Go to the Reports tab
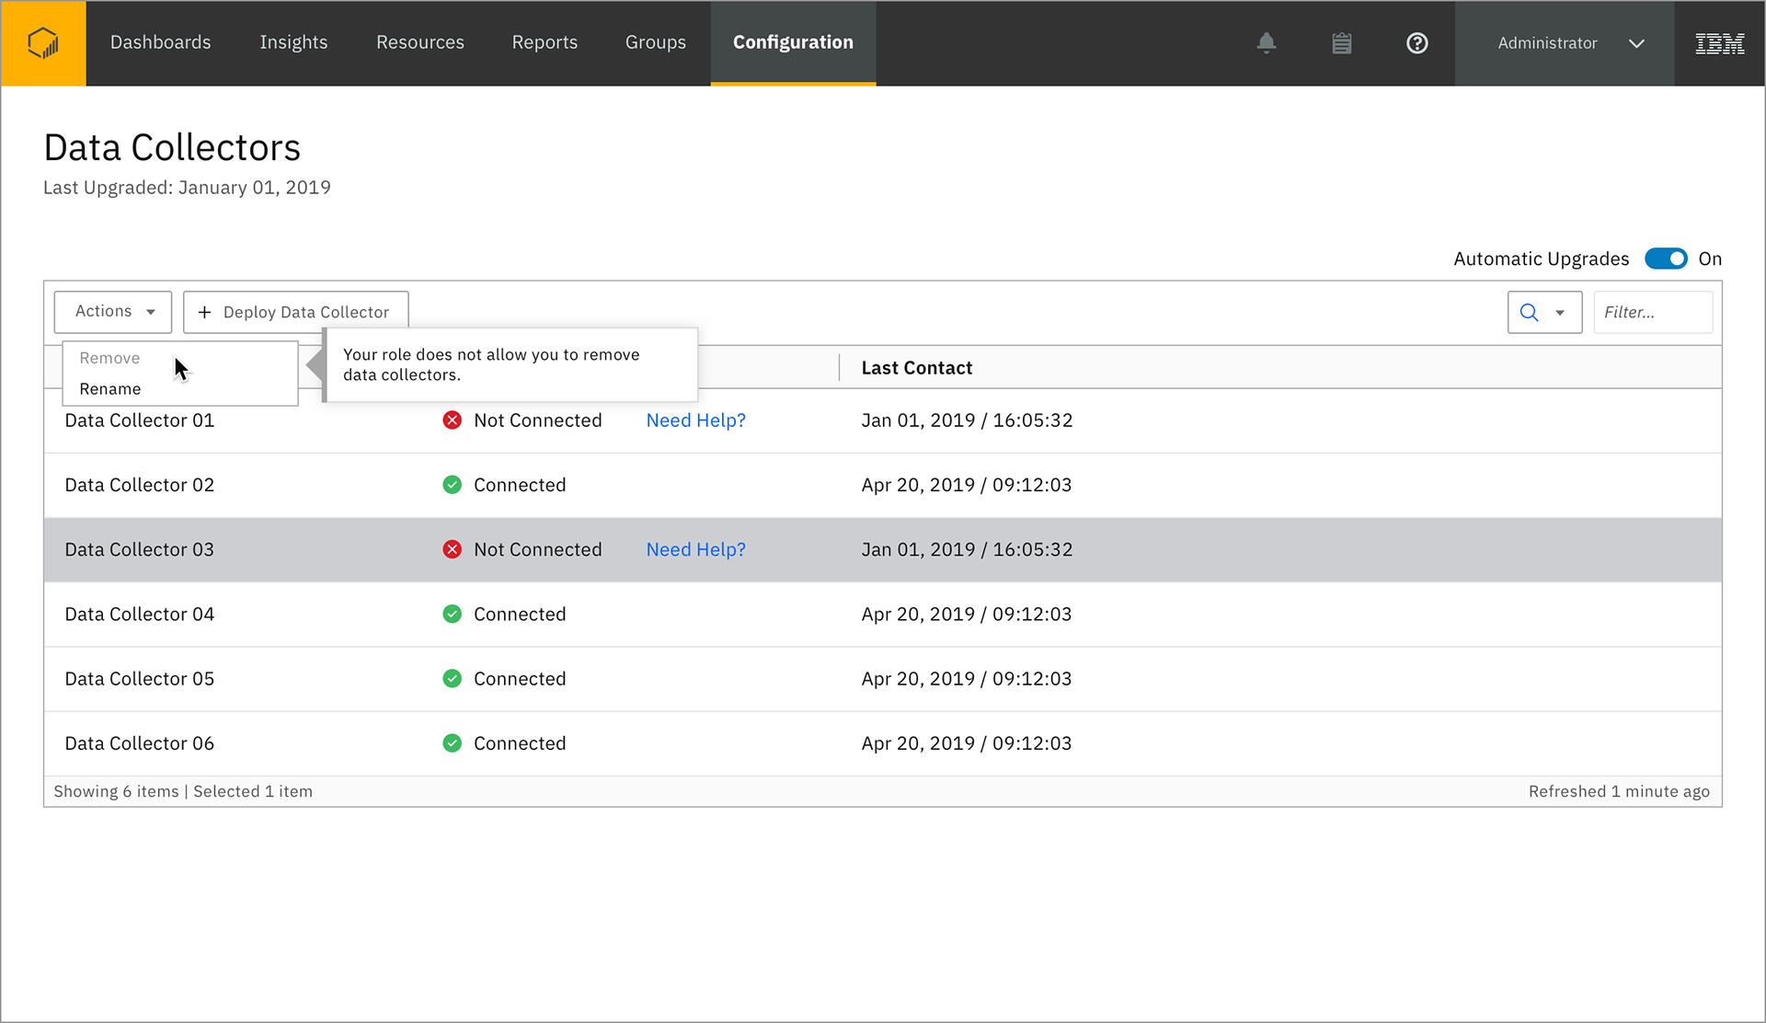This screenshot has width=1766, height=1023. 545,43
